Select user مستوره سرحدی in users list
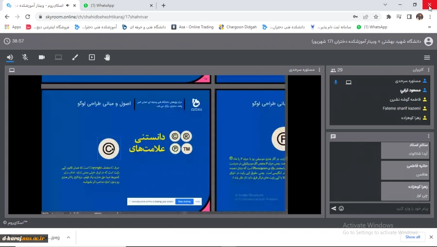 [408, 81]
